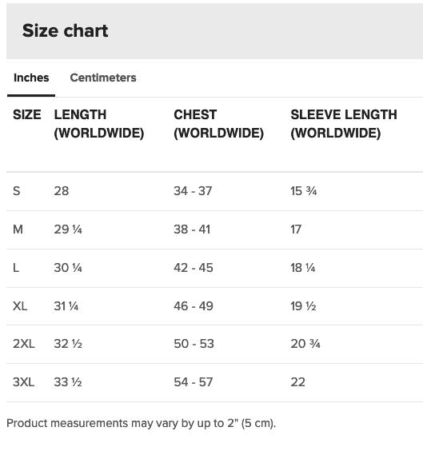
Task: Switch to the Centimeters tab
Action: (103, 78)
